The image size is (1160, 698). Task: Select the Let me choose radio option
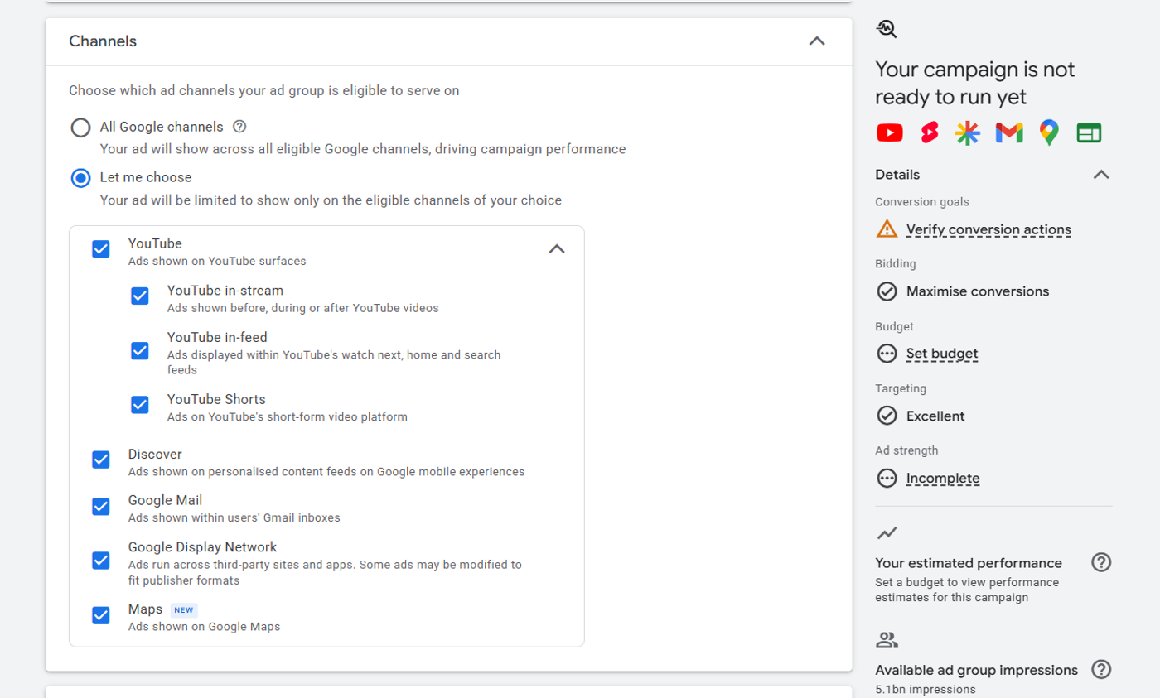[x=80, y=178]
